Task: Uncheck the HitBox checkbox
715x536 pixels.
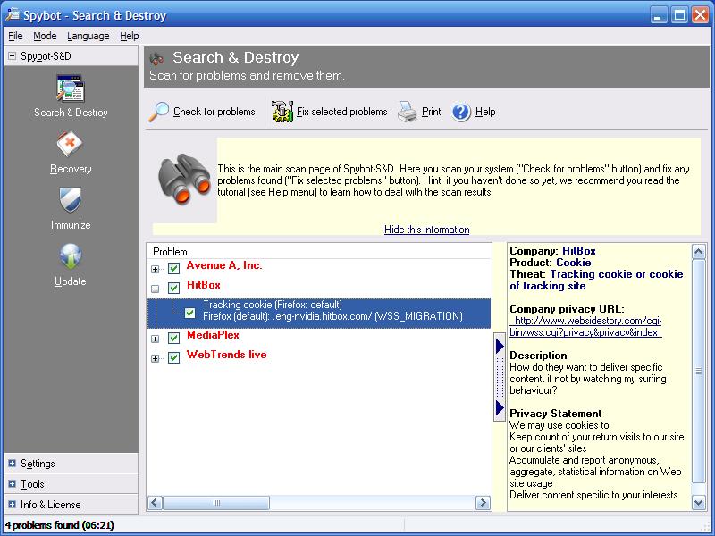Action: tap(173, 288)
